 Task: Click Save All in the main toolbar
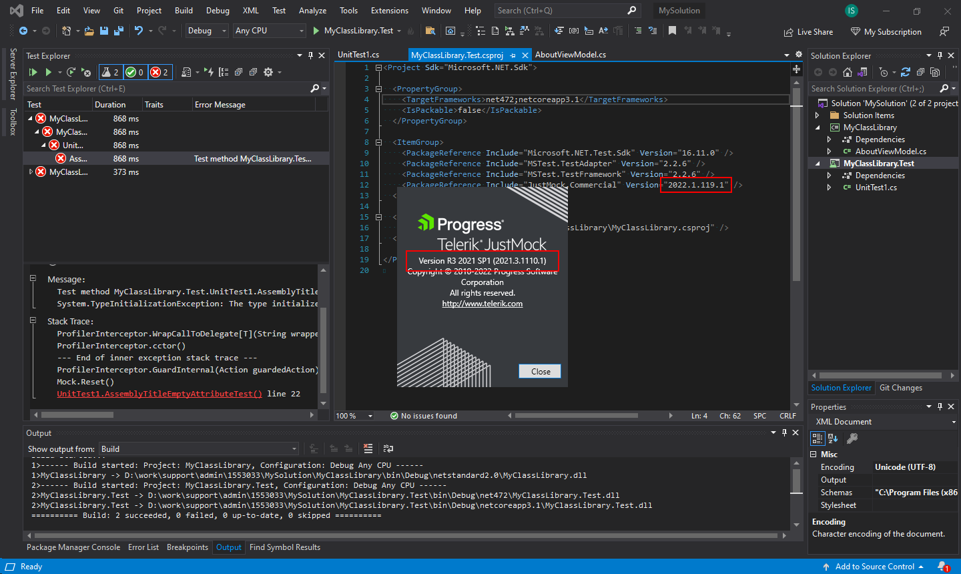click(119, 31)
